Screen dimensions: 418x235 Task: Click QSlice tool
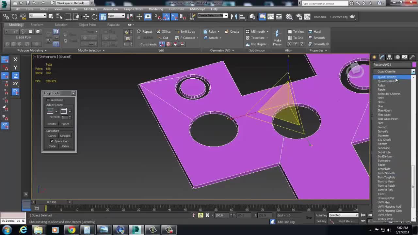[x=163, y=32]
